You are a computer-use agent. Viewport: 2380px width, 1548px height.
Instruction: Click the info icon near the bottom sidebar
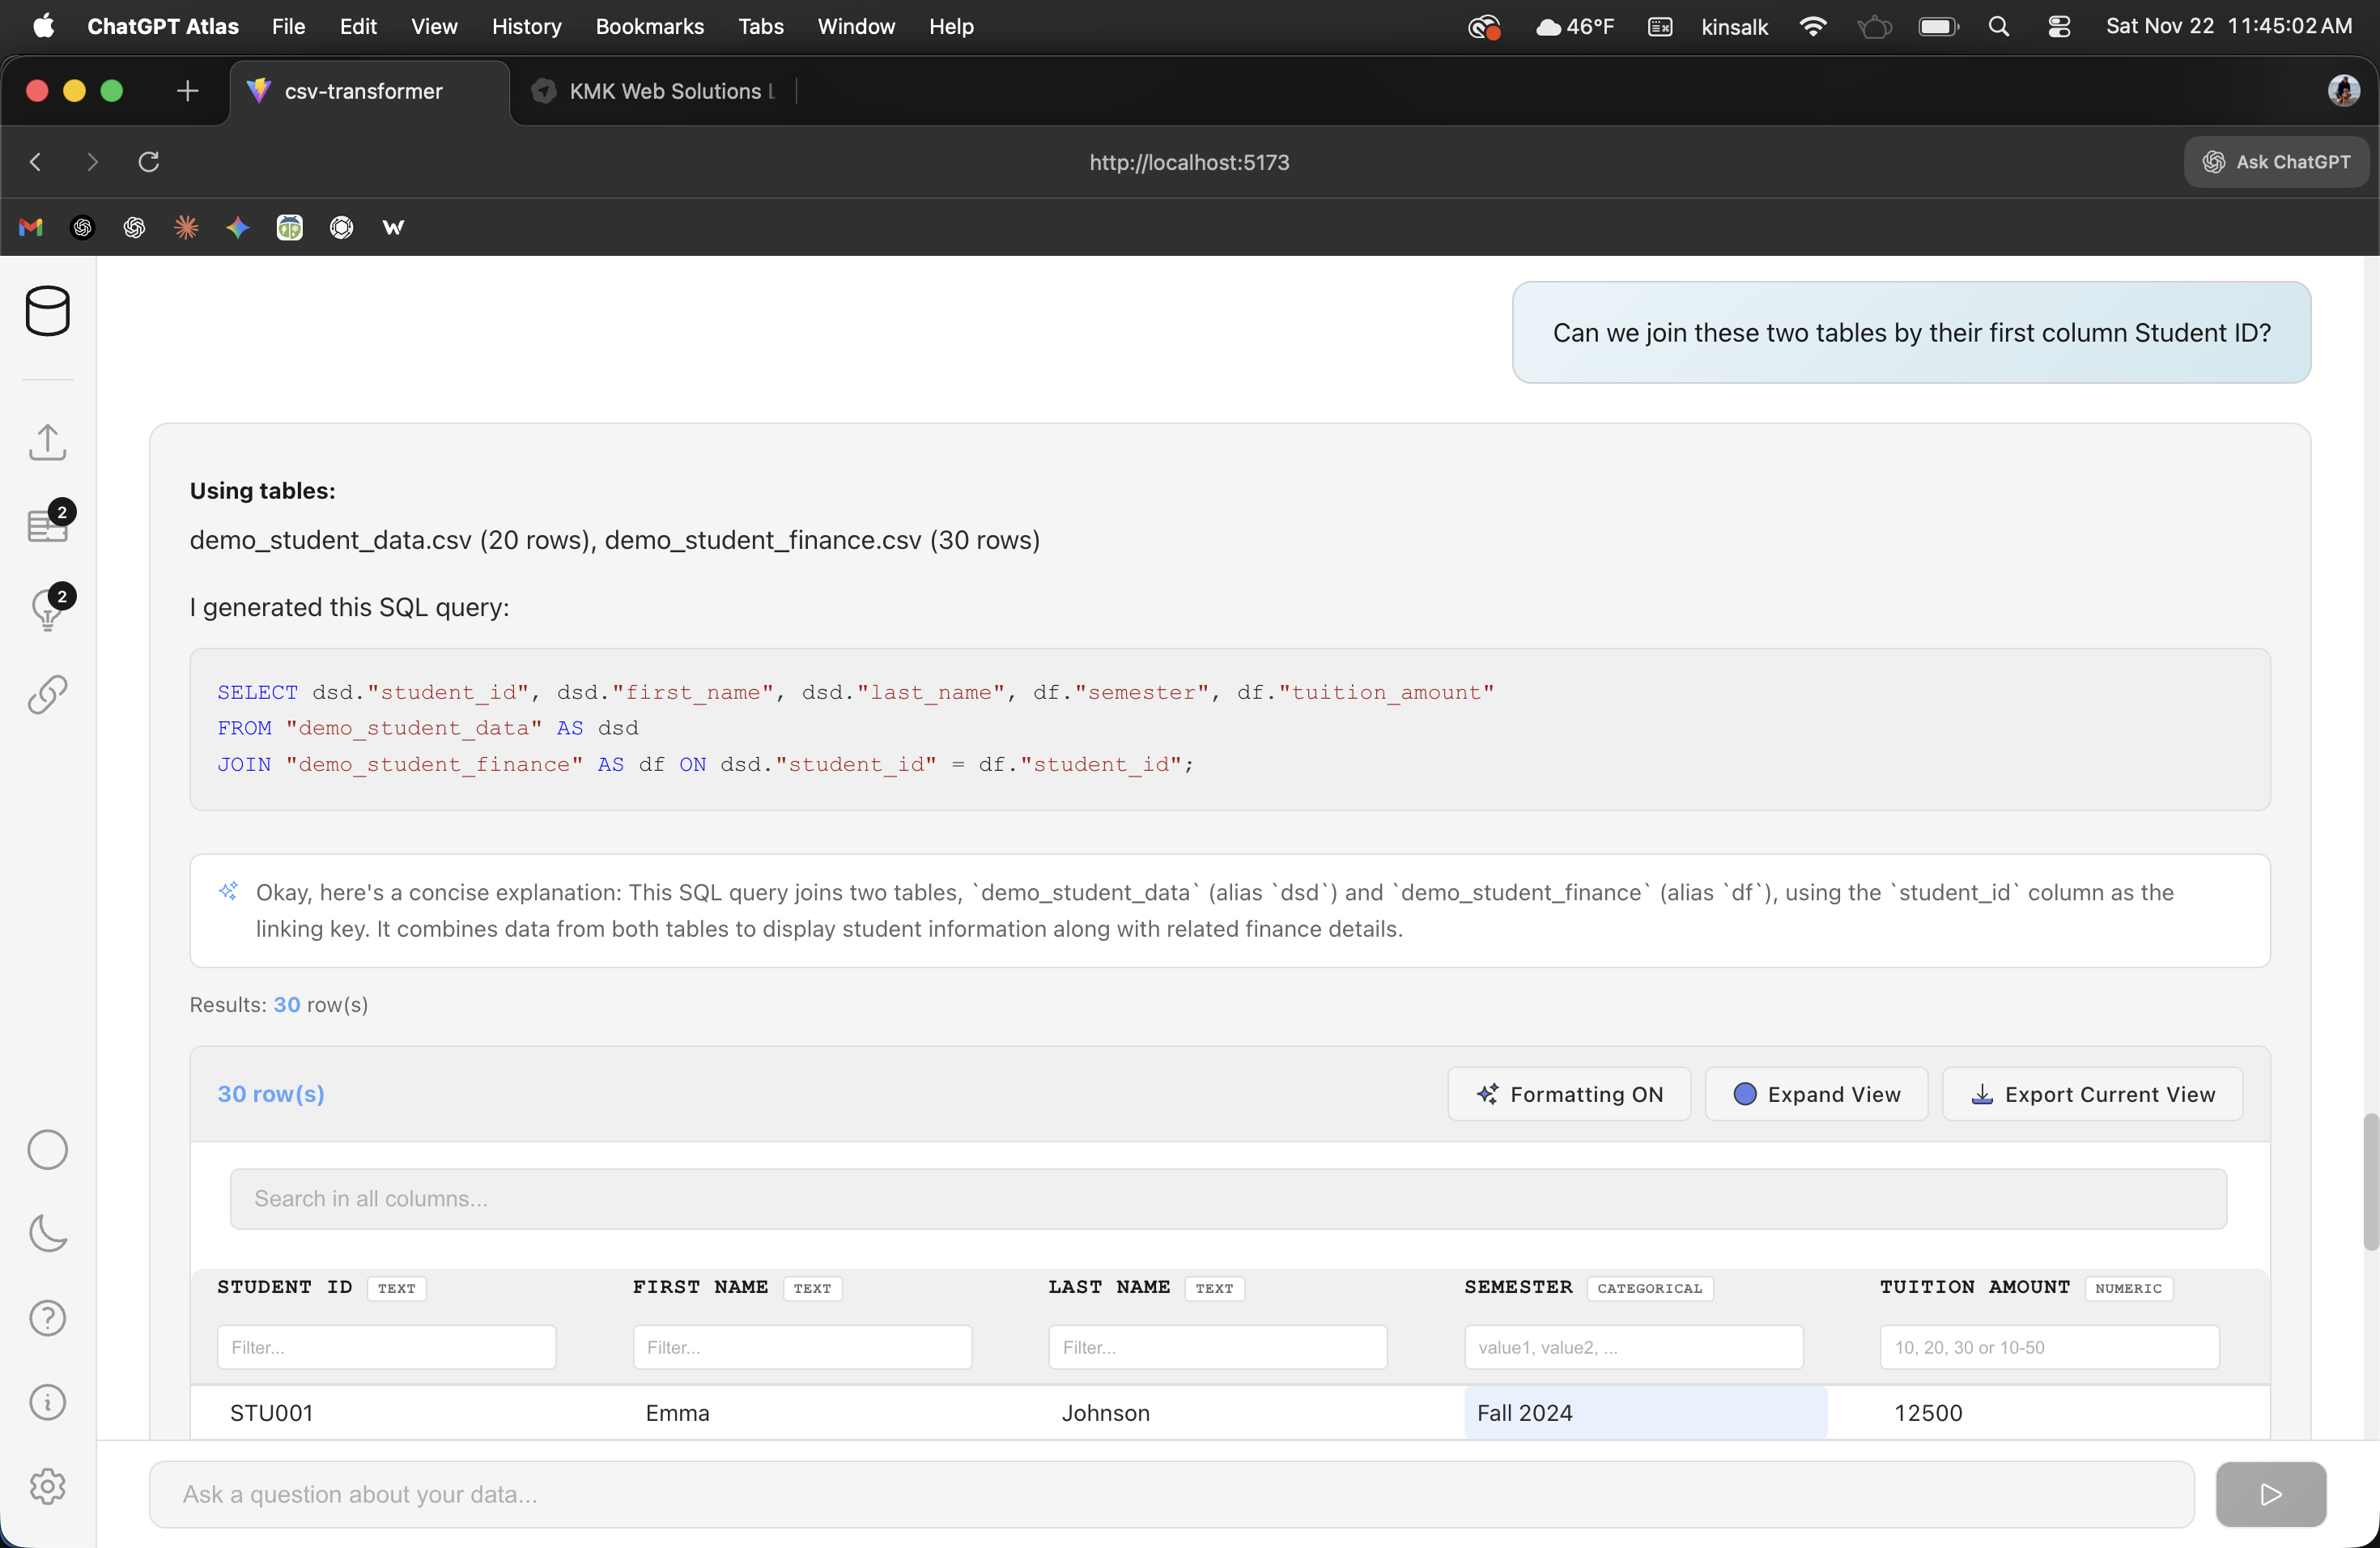click(x=47, y=1402)
